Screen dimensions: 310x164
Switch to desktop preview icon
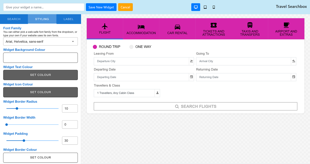[x=196, y=7]
